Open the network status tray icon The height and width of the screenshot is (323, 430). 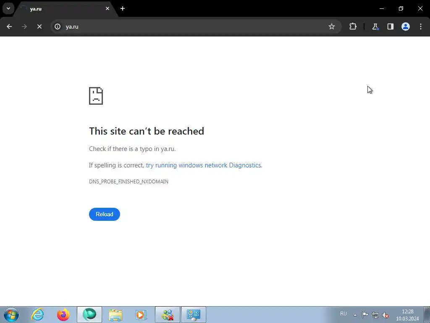click(375, 315)
